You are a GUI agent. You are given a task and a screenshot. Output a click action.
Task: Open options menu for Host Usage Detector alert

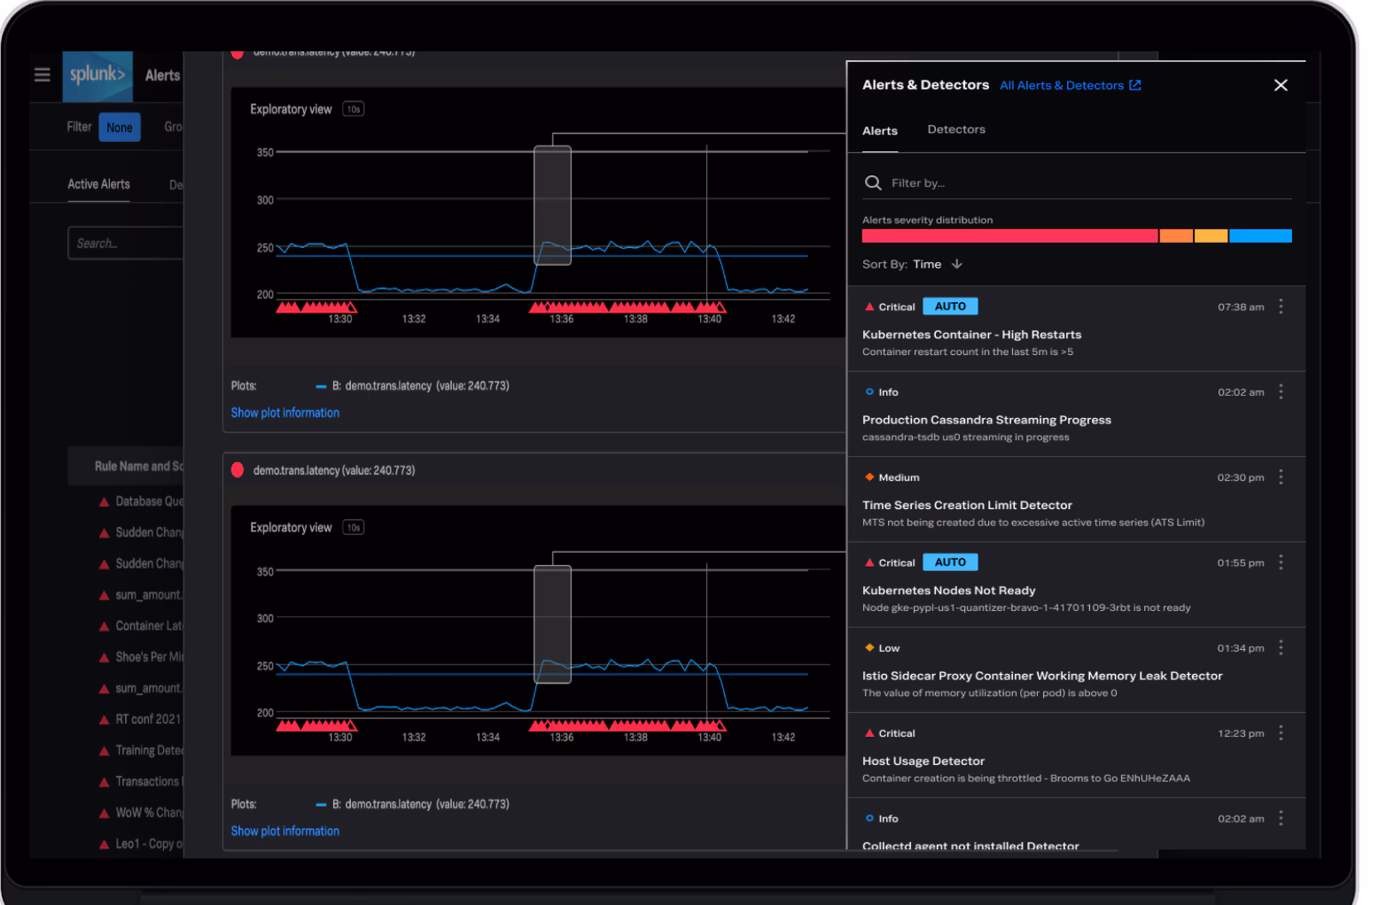1280,733
